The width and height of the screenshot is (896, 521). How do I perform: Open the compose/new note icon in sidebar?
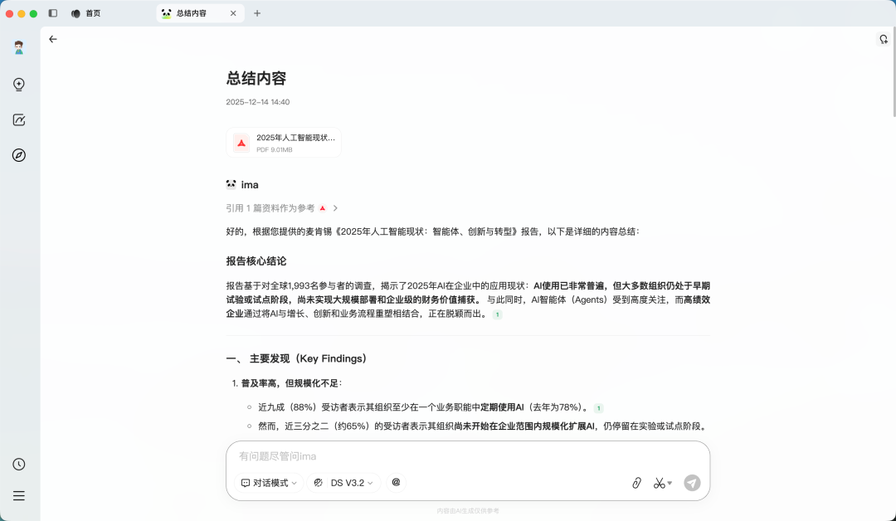coord(18,119)
